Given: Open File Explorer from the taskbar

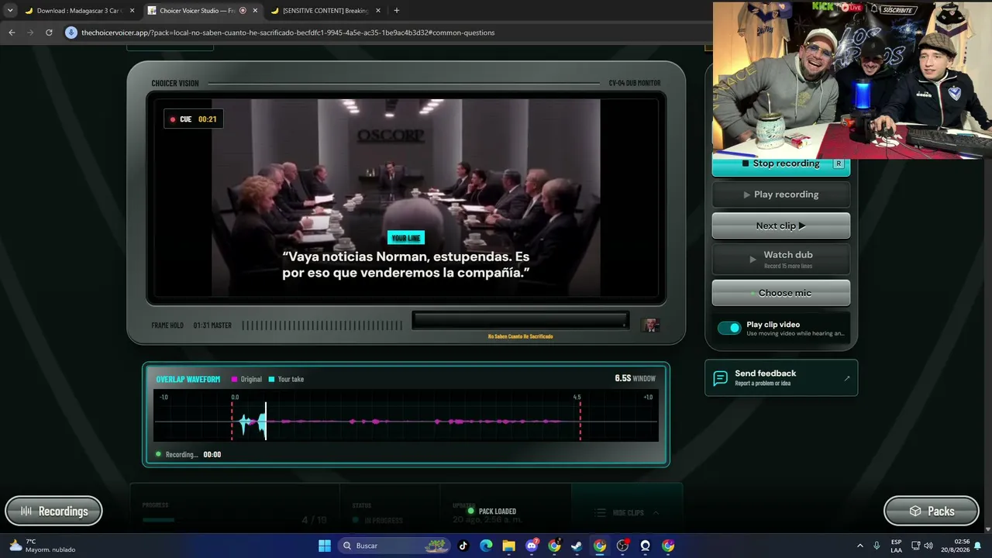Looking at the screenshot, I should click(x=508, y=546).
